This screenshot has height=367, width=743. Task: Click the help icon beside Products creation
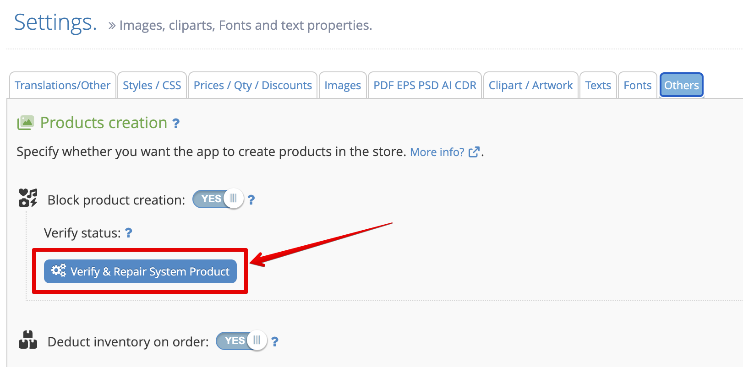(176, 124)
